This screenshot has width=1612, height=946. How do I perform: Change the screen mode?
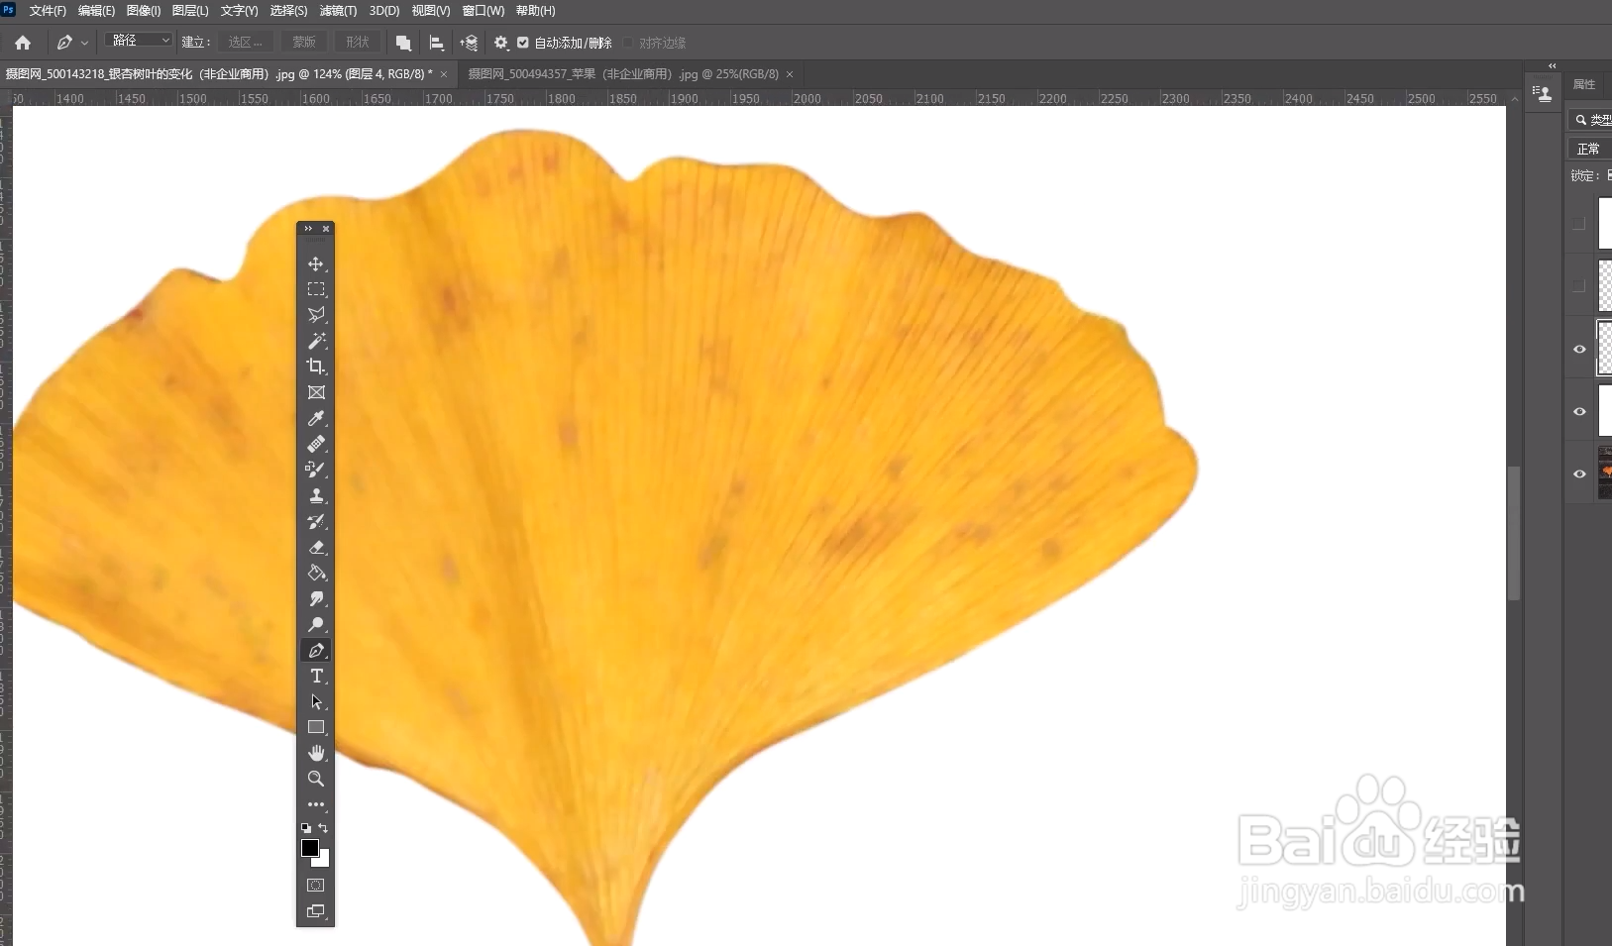click(316, 910)
